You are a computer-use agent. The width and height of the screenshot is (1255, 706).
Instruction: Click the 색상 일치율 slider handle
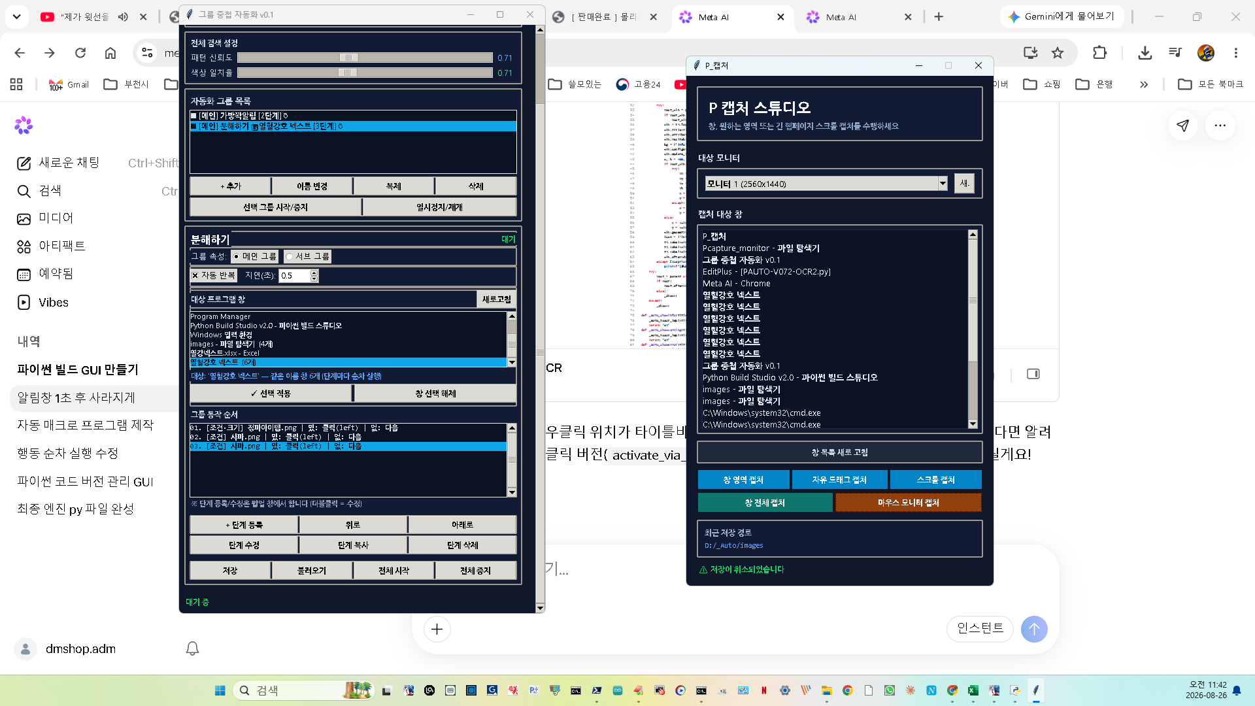tap(348, 73)
